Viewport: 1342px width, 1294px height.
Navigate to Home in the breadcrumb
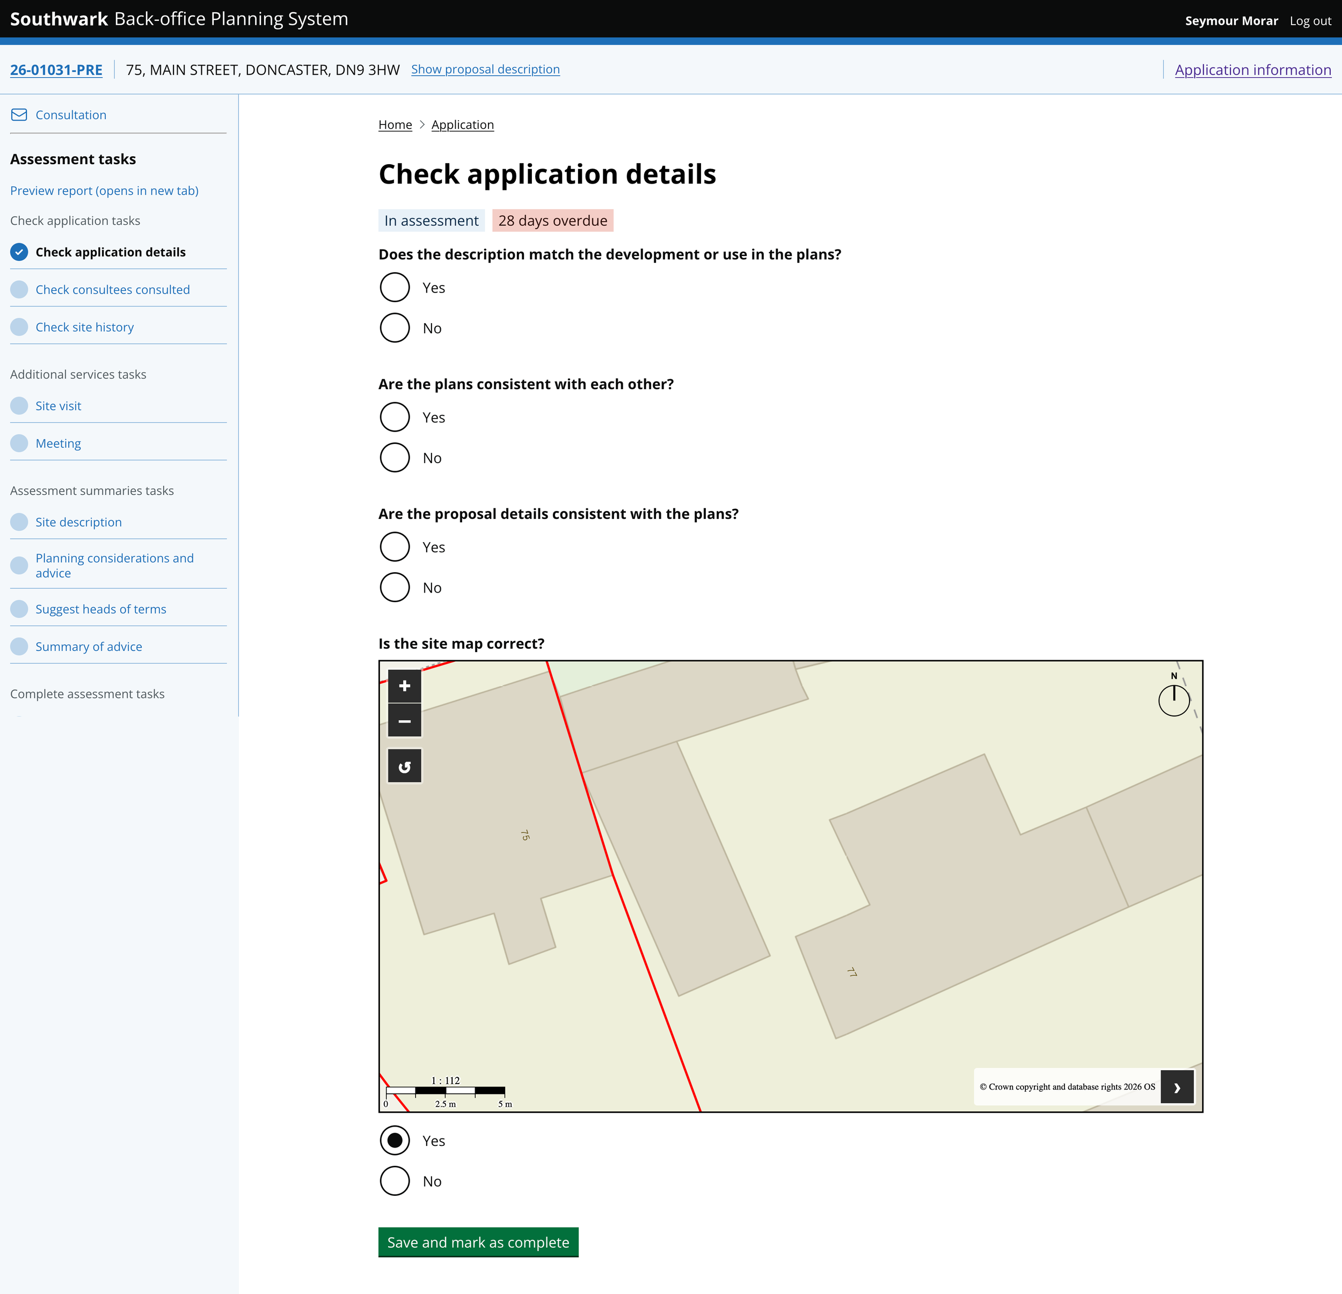(x=395, y=125)
